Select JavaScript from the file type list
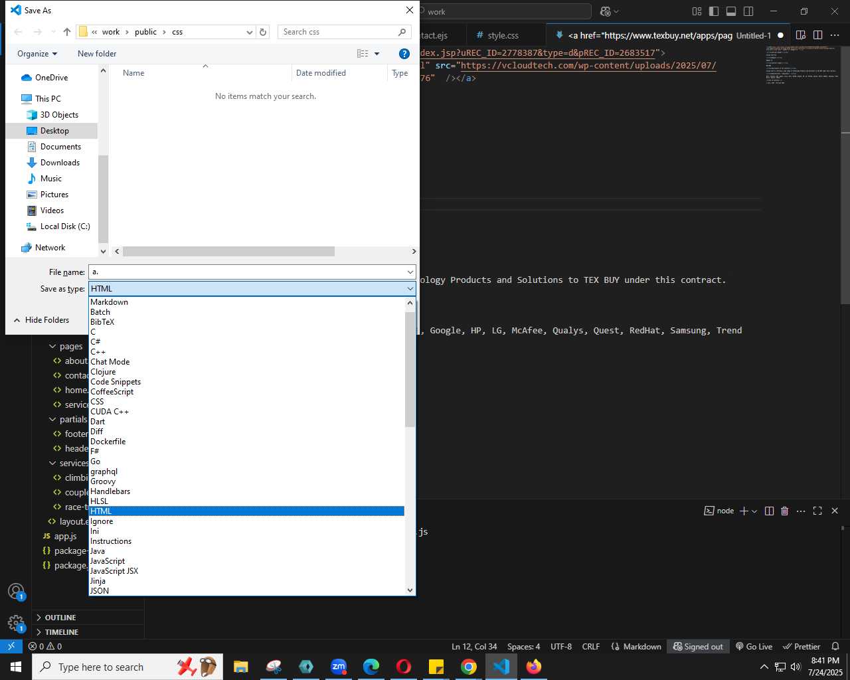 coord(246,561)
